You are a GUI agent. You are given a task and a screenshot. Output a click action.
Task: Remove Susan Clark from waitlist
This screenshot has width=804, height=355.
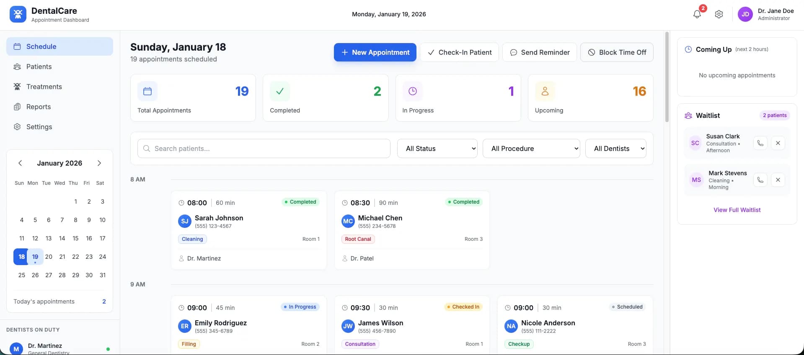778,143
